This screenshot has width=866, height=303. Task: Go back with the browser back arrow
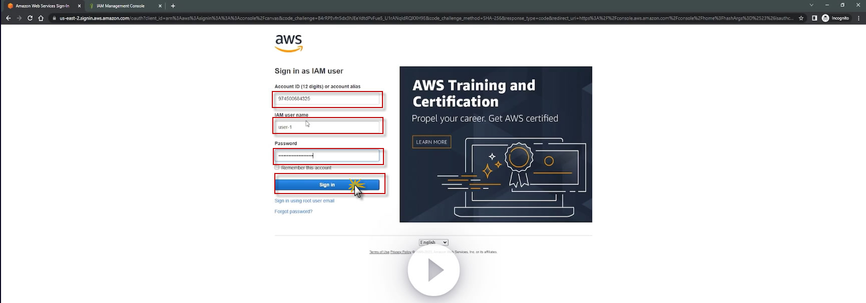click(8, 18)
